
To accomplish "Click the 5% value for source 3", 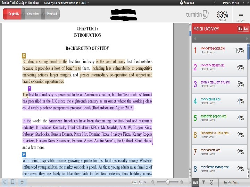I will click(x=241, y=84).
